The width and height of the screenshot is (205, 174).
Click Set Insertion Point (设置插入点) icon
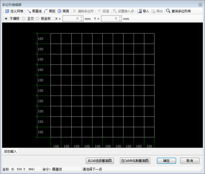click(x=114, y=11)
